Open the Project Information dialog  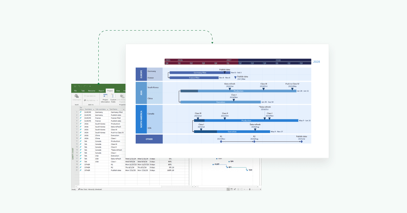point(105,97)
